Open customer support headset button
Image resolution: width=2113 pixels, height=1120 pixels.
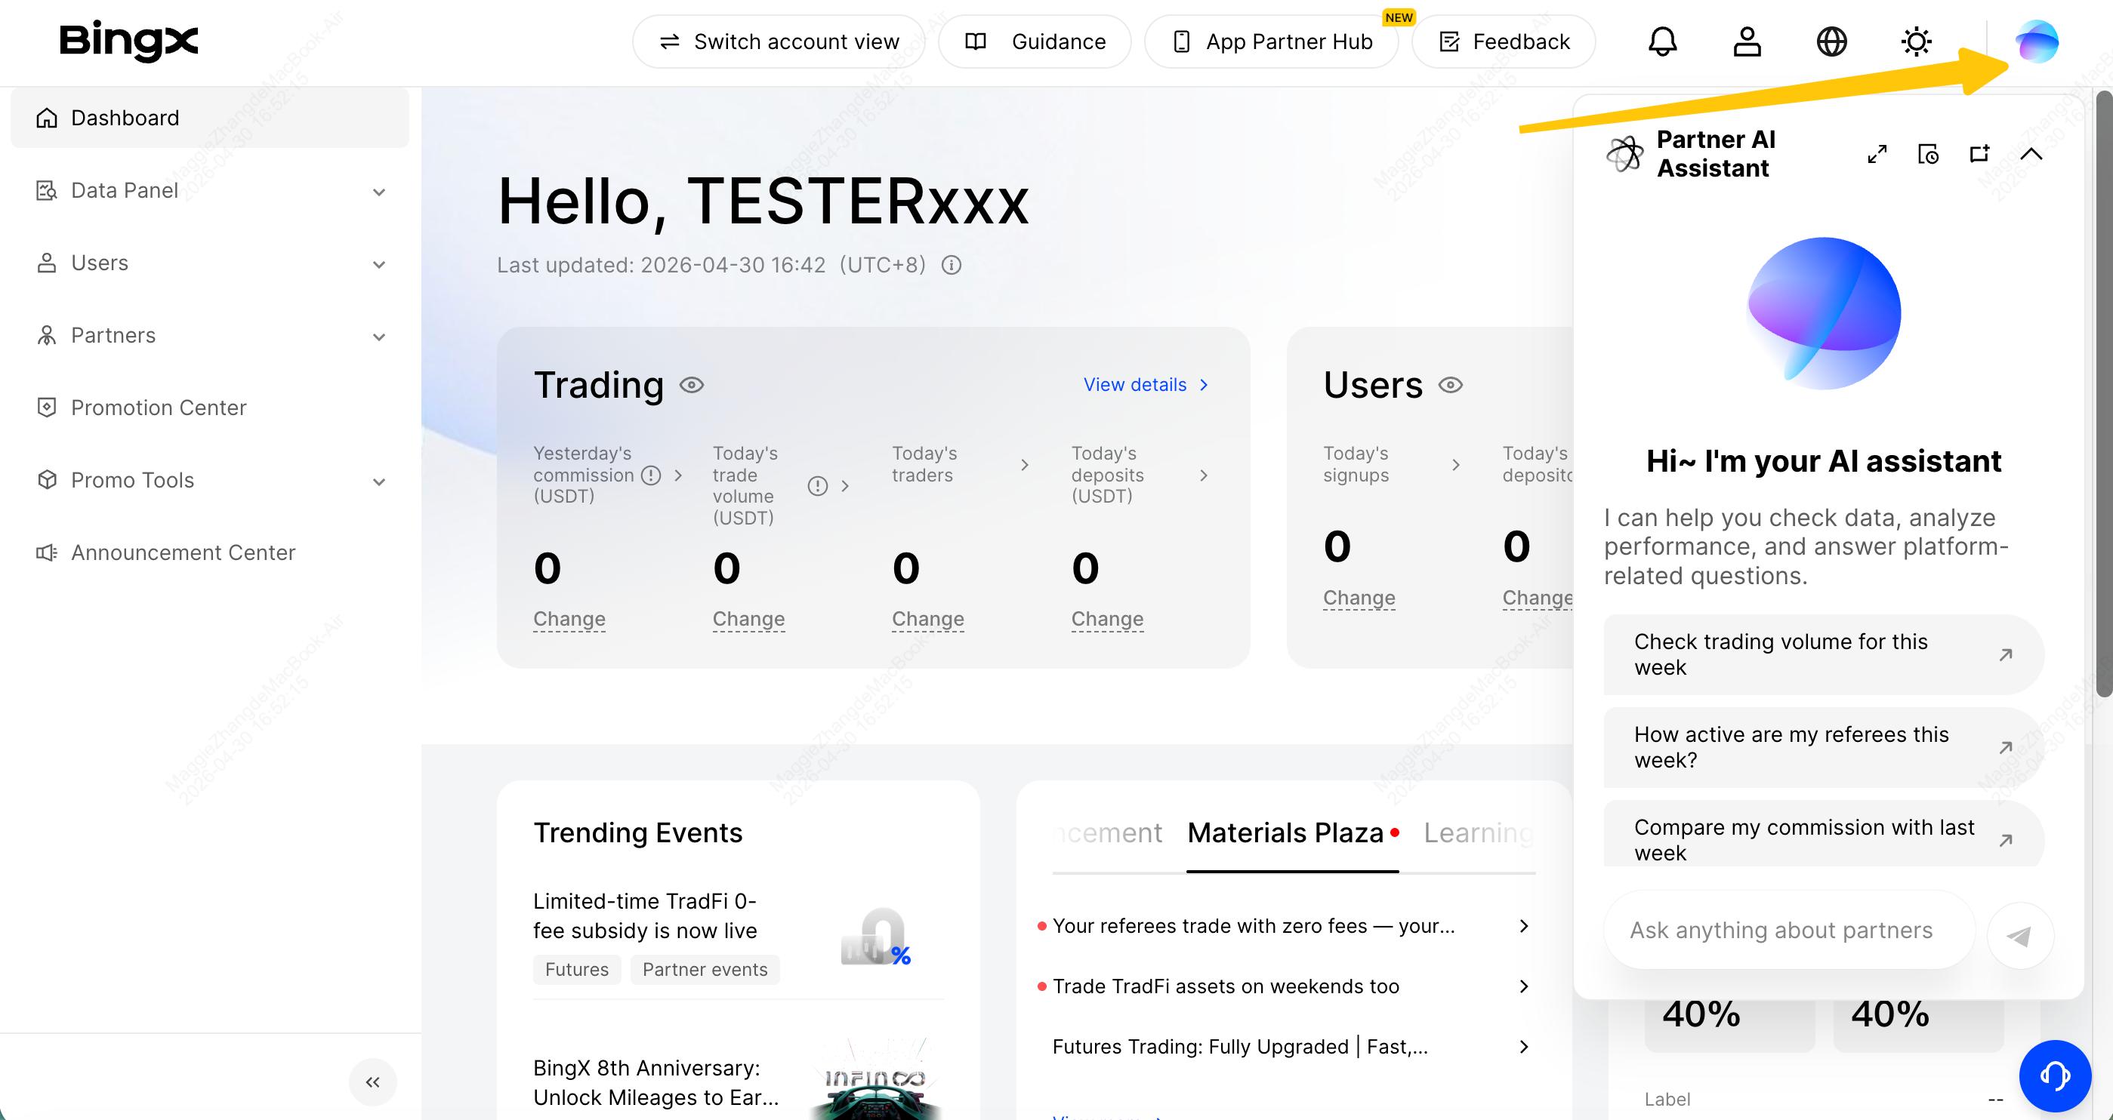2055,1075
